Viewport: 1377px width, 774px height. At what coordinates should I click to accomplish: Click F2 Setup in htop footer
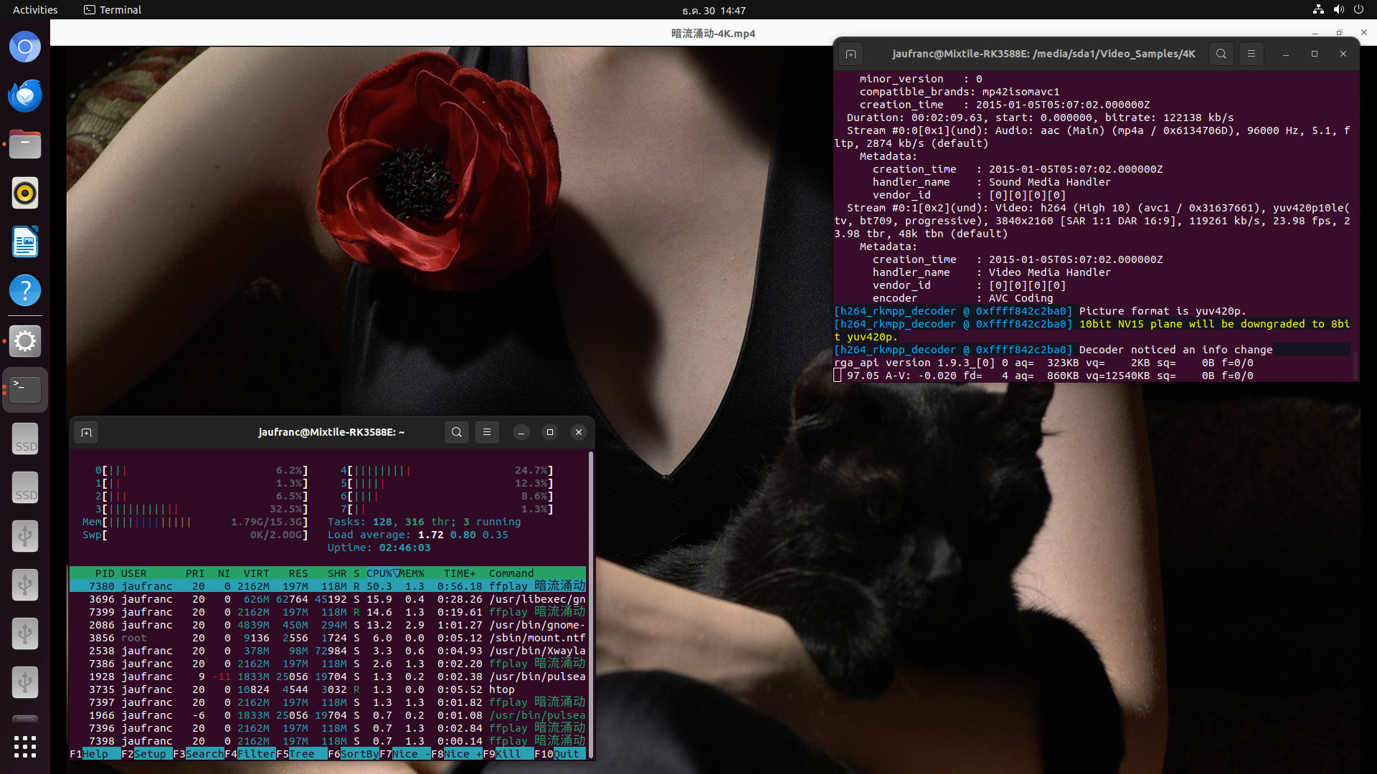click(x=146, y=754)
